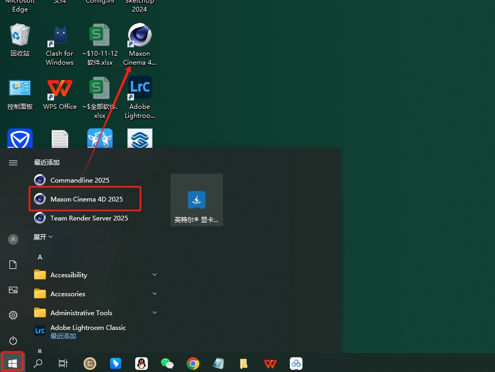Open the ~$全部软件.xlsx desktop file
This screenshot has height=372, width=495.
100,97
